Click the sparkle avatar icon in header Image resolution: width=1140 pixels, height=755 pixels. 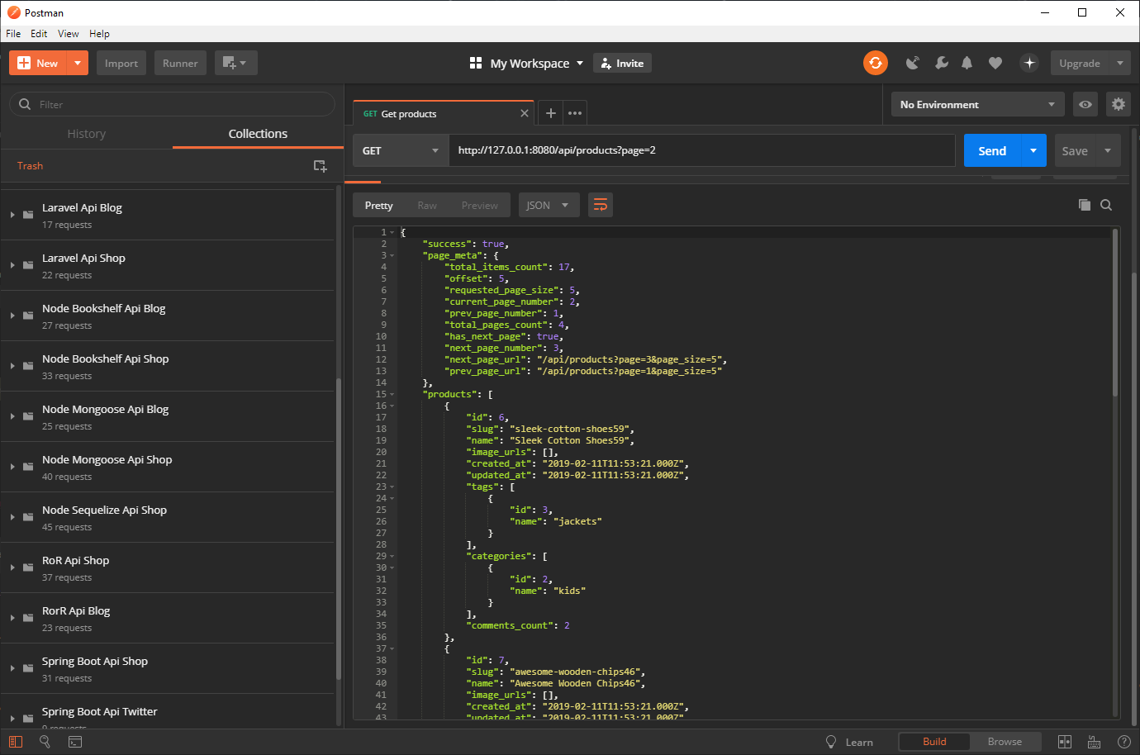pyautogui.click(x=1029, y=63)
